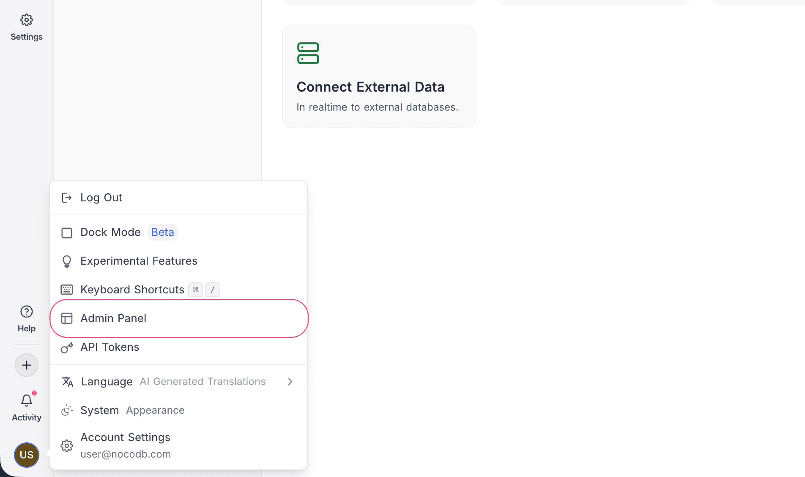The width and height of the screenshot is (805, 477).
Task: Click the US user avatar
Action: [x=27, y=455]
